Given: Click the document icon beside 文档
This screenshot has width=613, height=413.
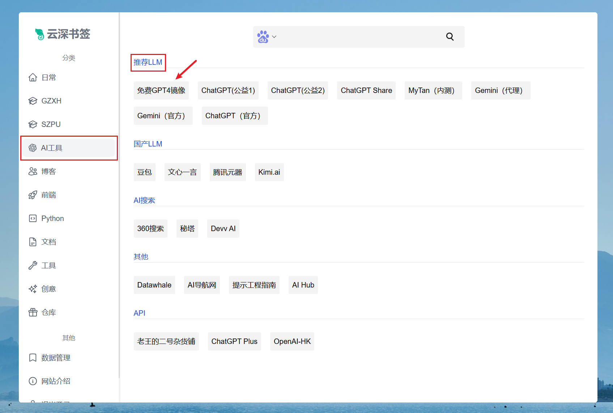Looking at the screenshot, I should 33,242.
